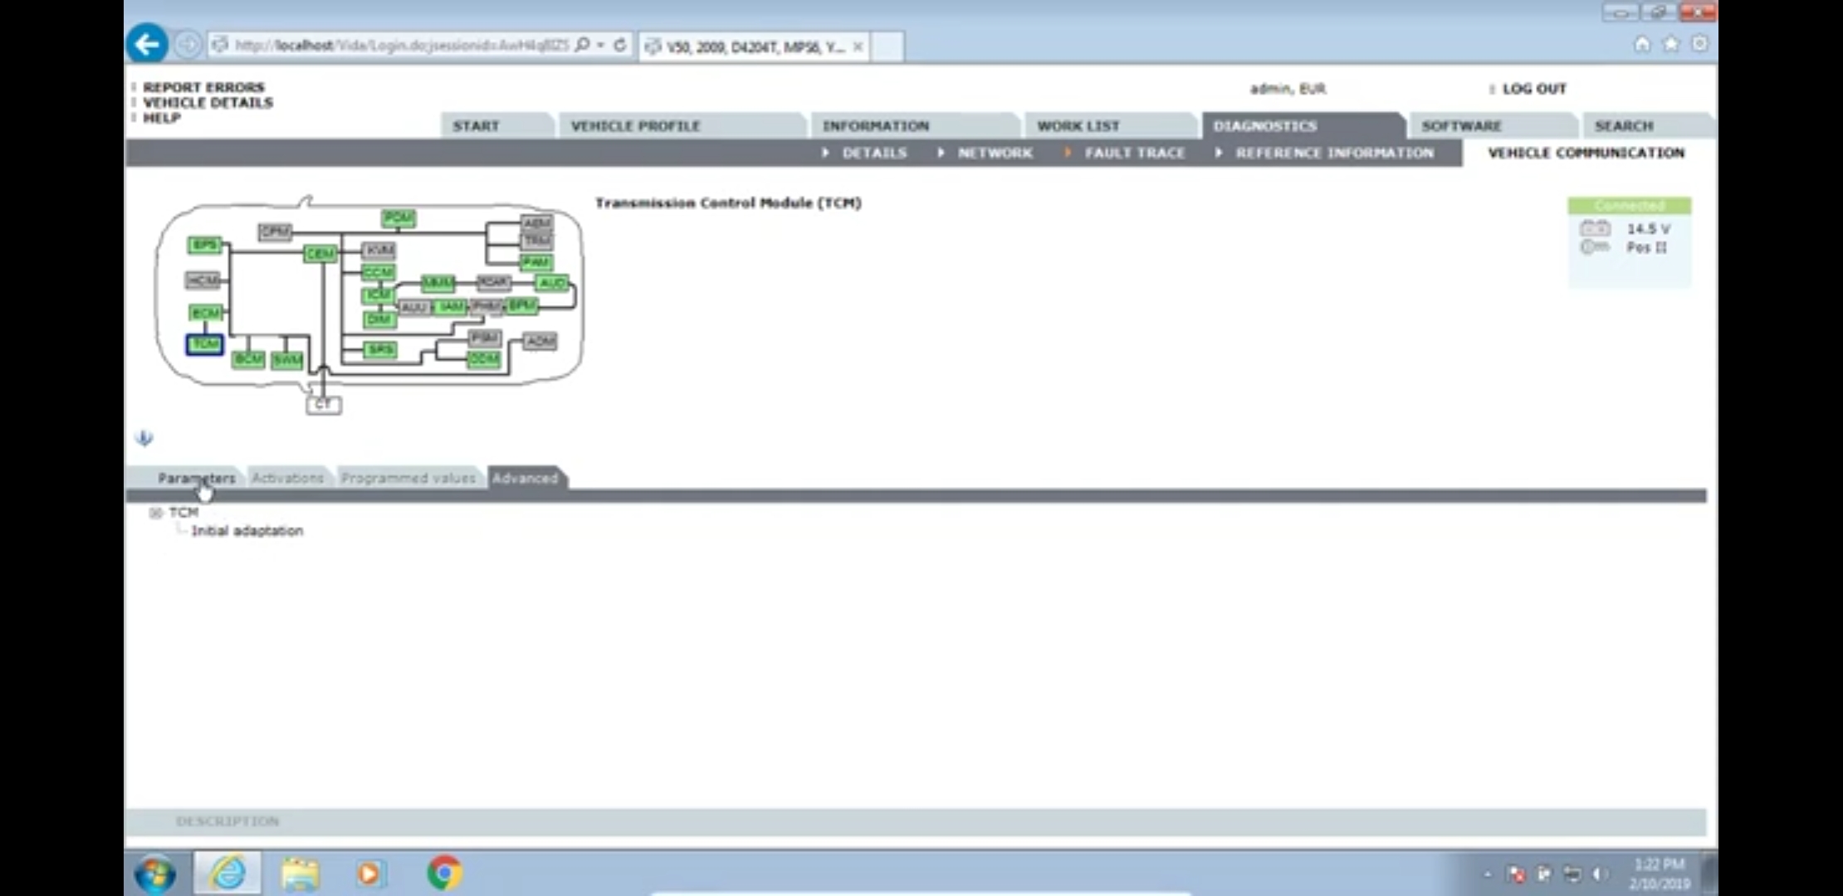Select the SWM module in diagram
Viewport: 1843px width, 896px height.
(286, 360)
